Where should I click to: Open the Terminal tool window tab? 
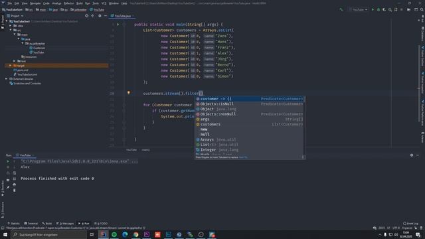(x=31, y=224)
